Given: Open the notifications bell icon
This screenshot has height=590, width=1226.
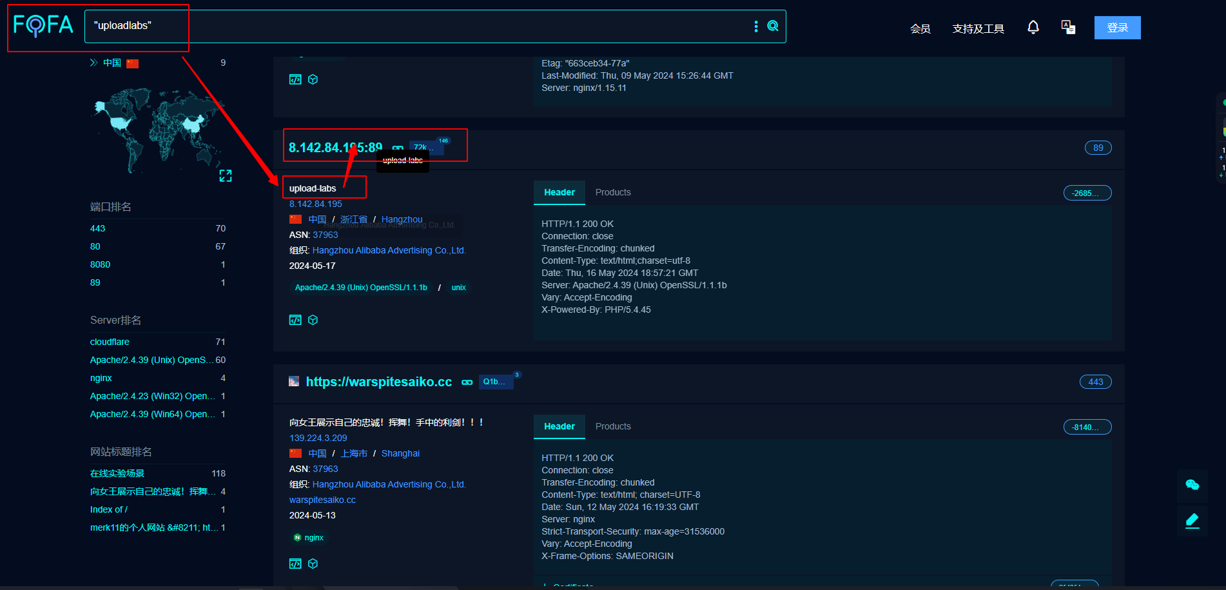Looking at the screenshot, I should (x=1033, y=27).
